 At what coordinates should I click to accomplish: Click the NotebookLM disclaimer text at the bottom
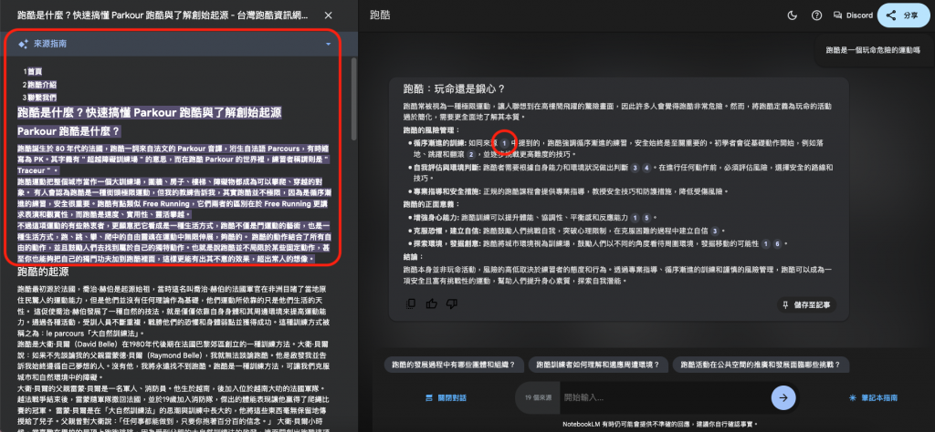661,425
